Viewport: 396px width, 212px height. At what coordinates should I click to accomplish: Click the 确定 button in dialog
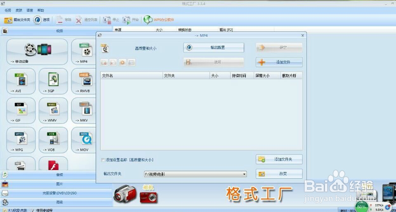click(x=279, y=47)
